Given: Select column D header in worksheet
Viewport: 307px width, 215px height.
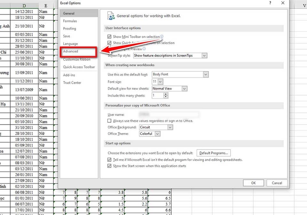Looking at the screenshot, I should [24, 5].
